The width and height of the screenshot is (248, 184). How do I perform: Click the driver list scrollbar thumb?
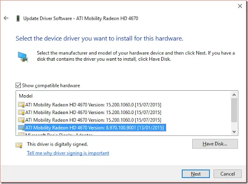(x=234, y=110)
